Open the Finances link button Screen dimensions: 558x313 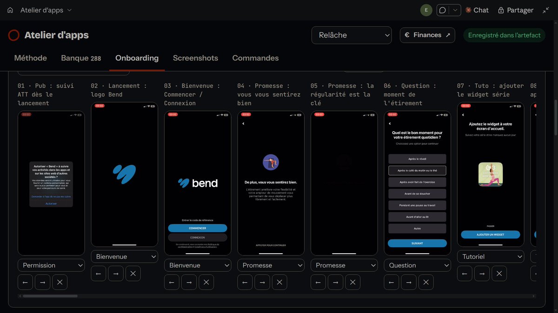(427, 35)
